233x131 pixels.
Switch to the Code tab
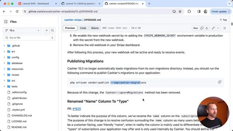pyautogui.click(x=83, y=28)
